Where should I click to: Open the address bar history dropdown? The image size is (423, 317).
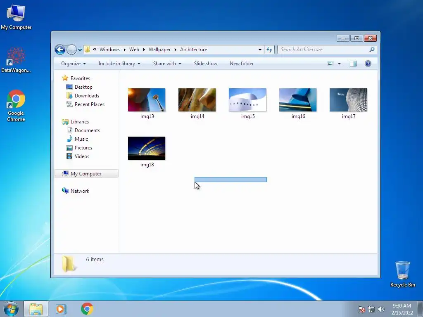260,50
